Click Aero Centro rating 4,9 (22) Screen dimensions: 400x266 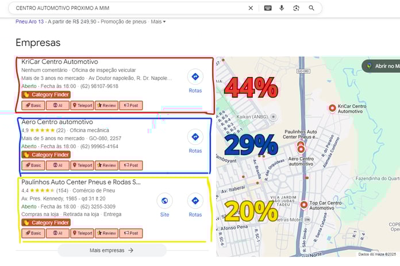tap(43, 130)
